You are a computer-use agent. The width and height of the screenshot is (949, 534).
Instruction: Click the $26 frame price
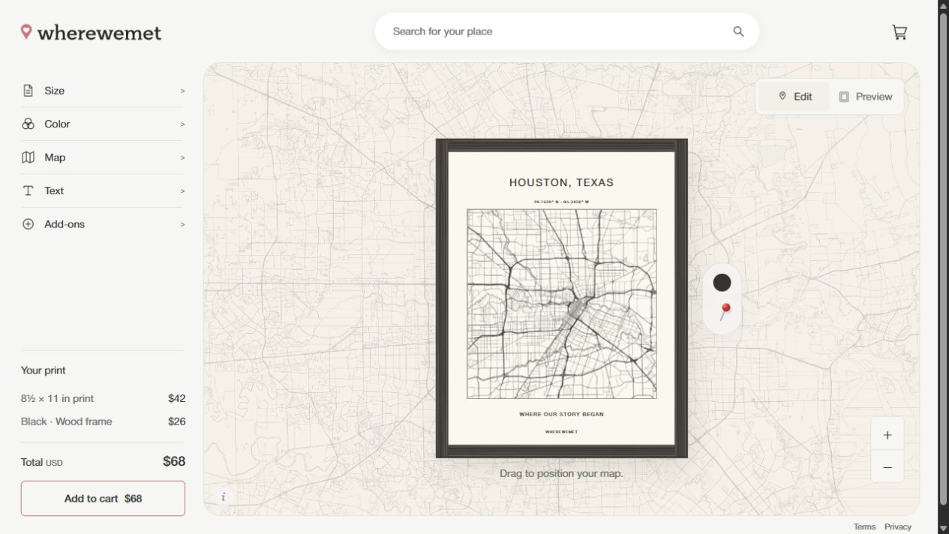[x=176, y=421]
